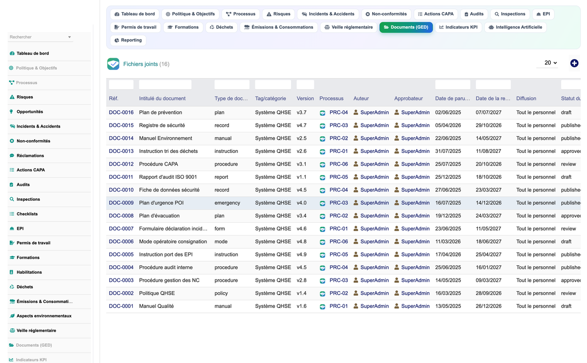Click Veille réglementaire scales icon in sidebar
Screen dimensions: 587x363
(12, 331)
